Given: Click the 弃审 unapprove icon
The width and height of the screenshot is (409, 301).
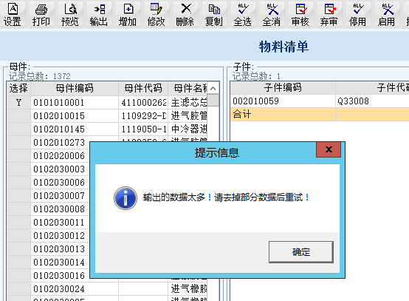Looking at the screenshot, I should point(329,14).
